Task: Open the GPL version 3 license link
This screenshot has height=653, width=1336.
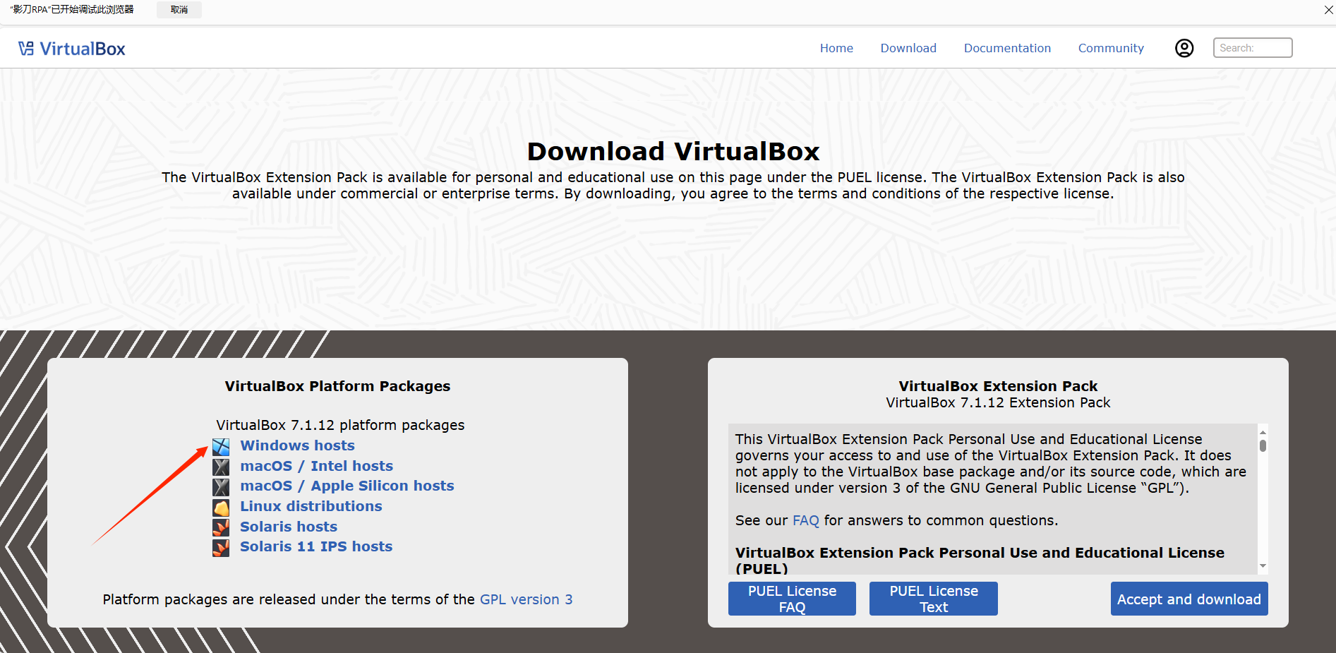Action: (x=526, y=599)
